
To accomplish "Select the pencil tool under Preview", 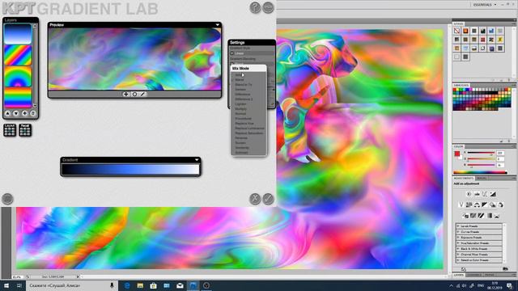I will click(142, 95).
